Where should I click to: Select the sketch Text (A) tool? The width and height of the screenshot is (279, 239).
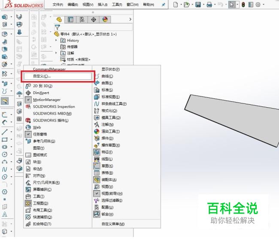point(5,214)
